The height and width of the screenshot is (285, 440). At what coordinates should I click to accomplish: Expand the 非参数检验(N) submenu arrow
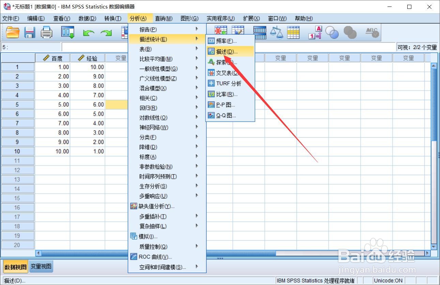click(197, 167)
